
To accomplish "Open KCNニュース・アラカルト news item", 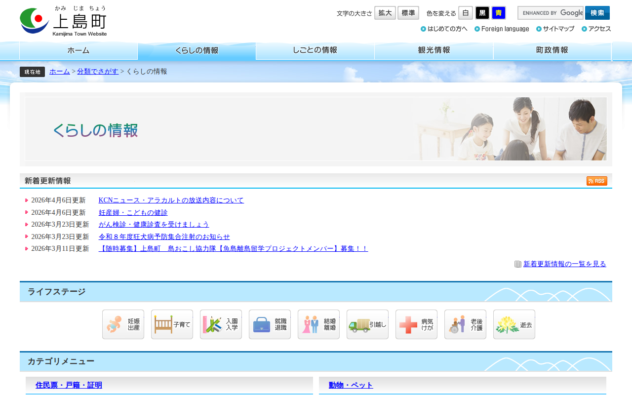I will click(x=171, y=200).
